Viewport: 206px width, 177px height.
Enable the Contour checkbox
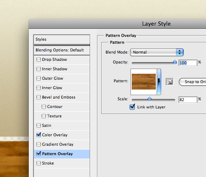tap(44, 107)
